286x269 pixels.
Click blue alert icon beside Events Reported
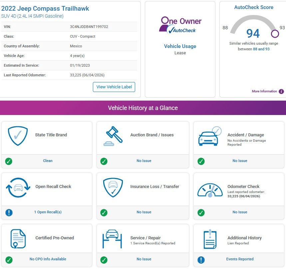point(201,260)
